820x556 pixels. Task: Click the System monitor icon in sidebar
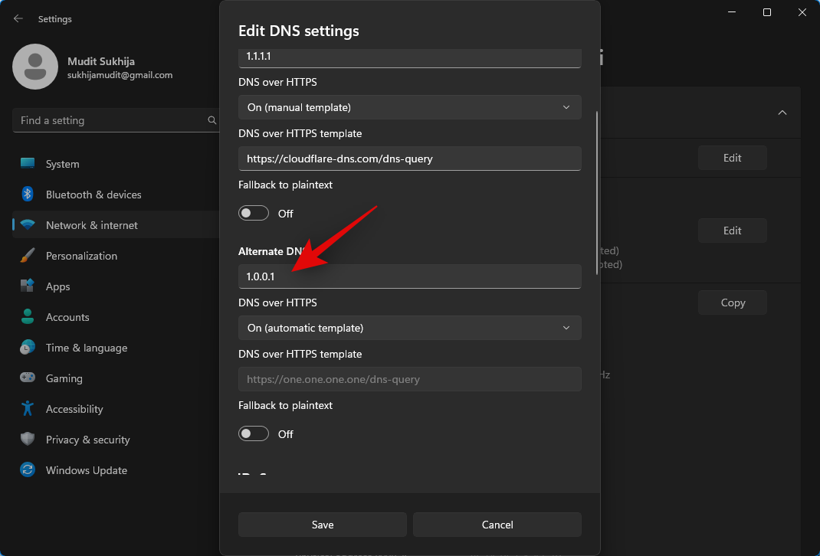click(x=28, y=164)
